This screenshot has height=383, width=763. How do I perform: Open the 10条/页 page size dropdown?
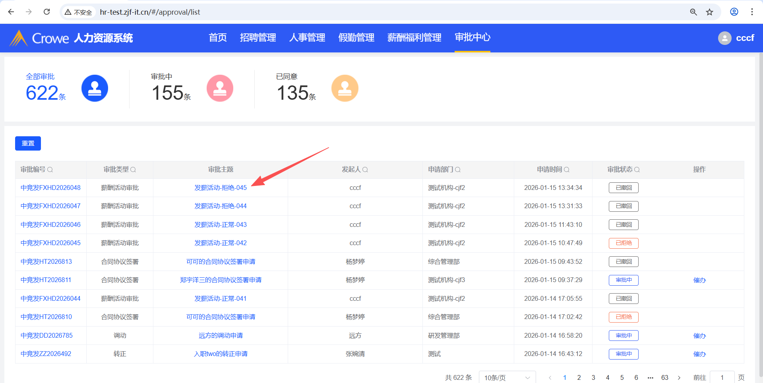click(507, 377)
